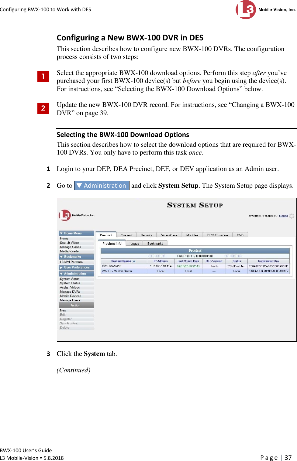Viewport: 297px width, 461px height.
Task: Select the Modules tab
Action: [x=192, y=235]
